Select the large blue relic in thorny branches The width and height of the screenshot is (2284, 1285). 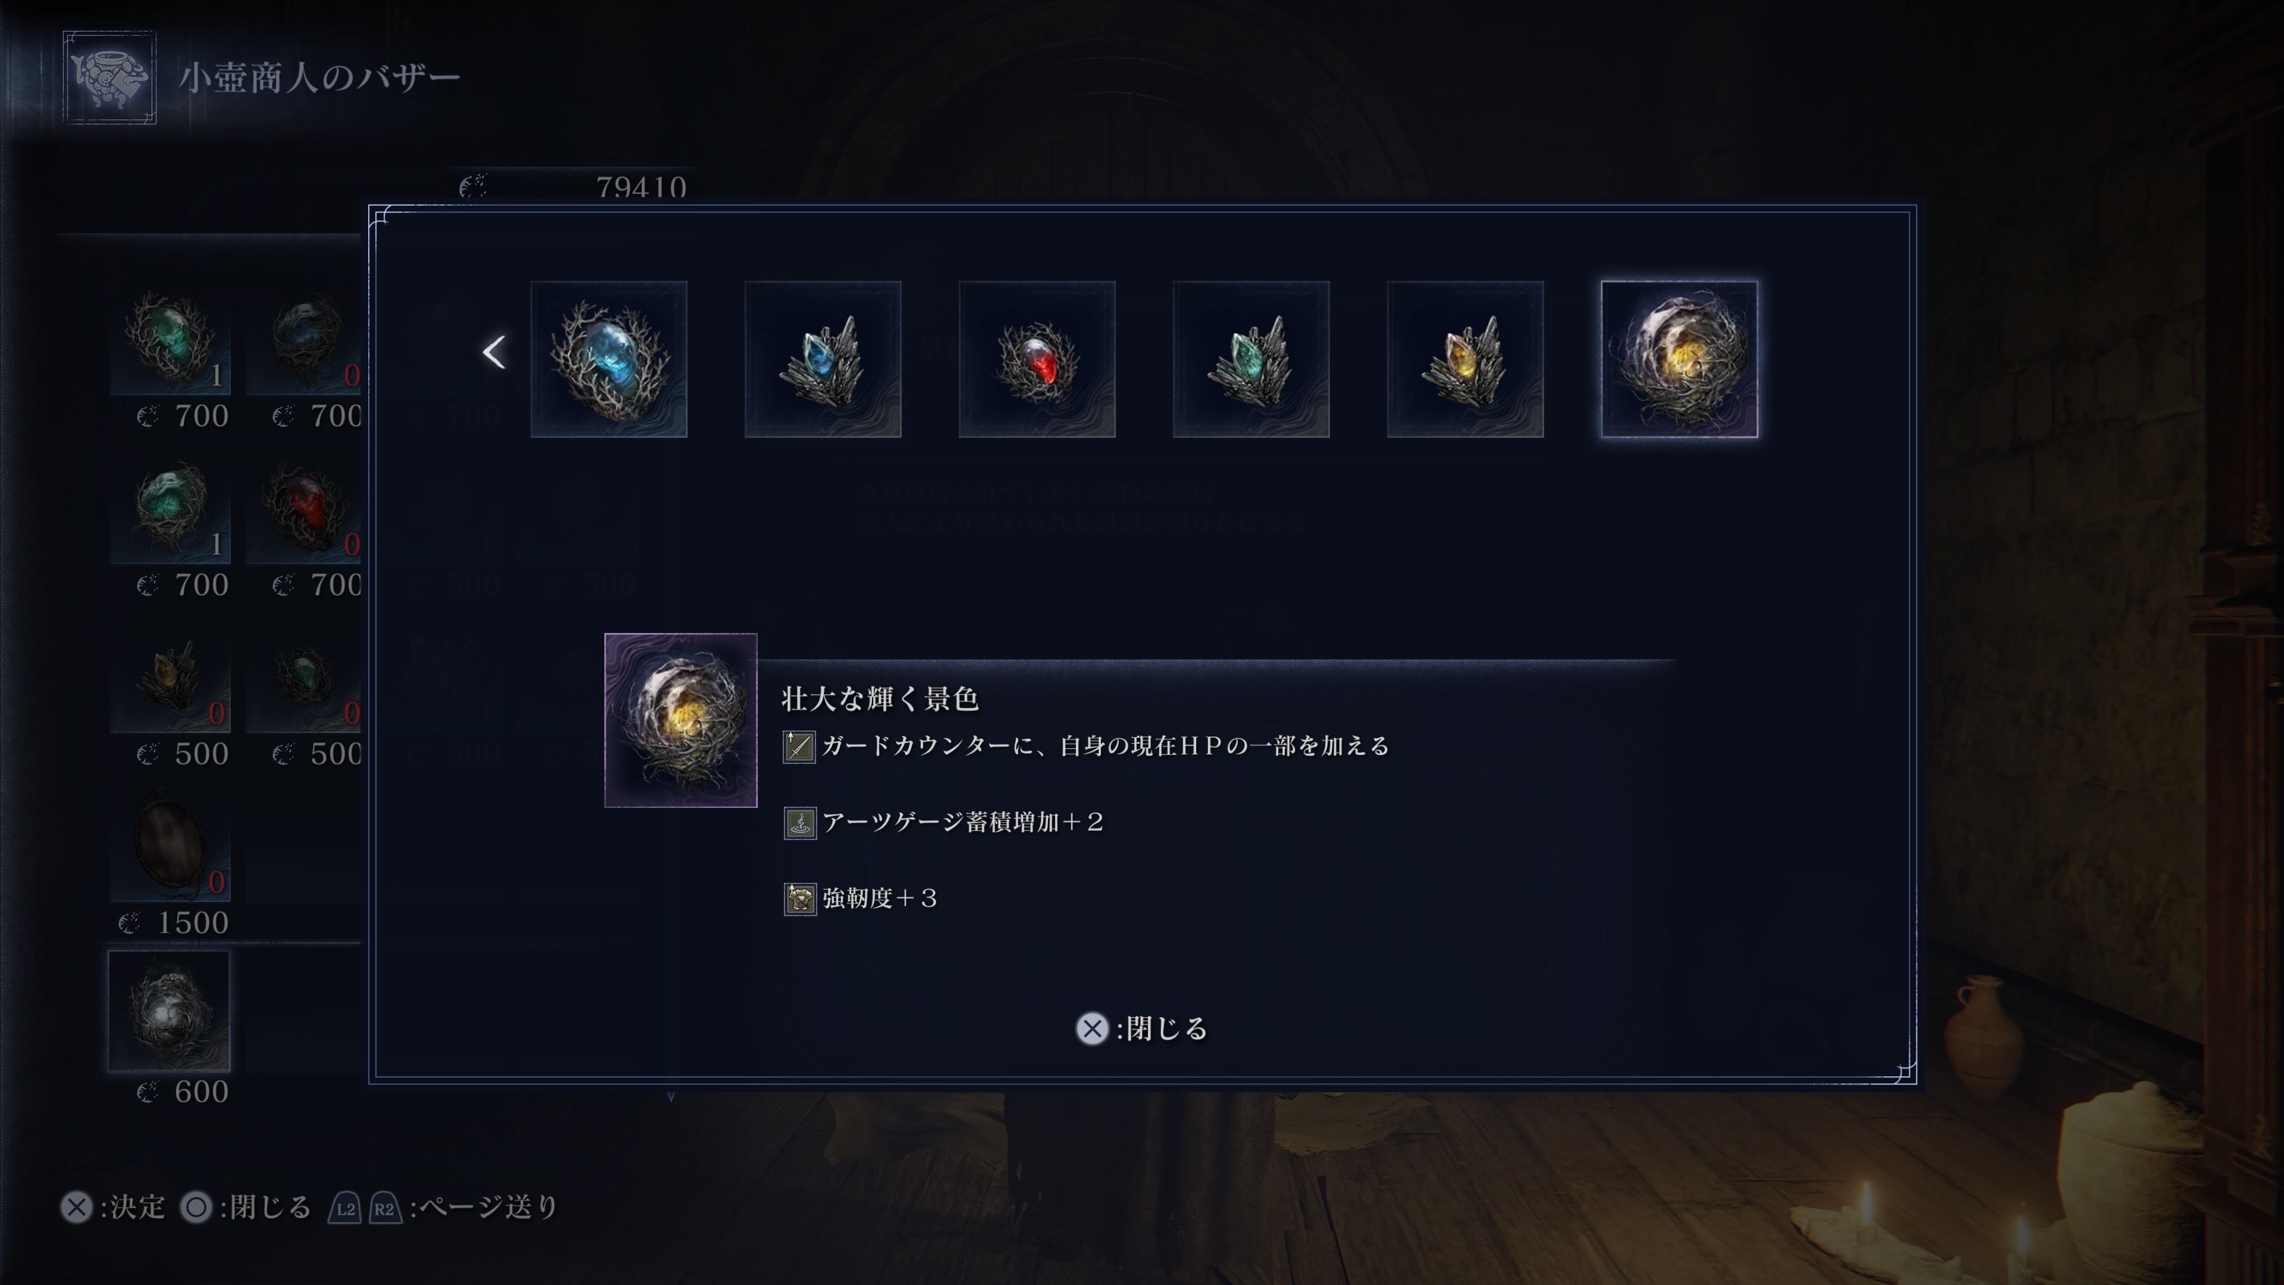tap(608, 359)
